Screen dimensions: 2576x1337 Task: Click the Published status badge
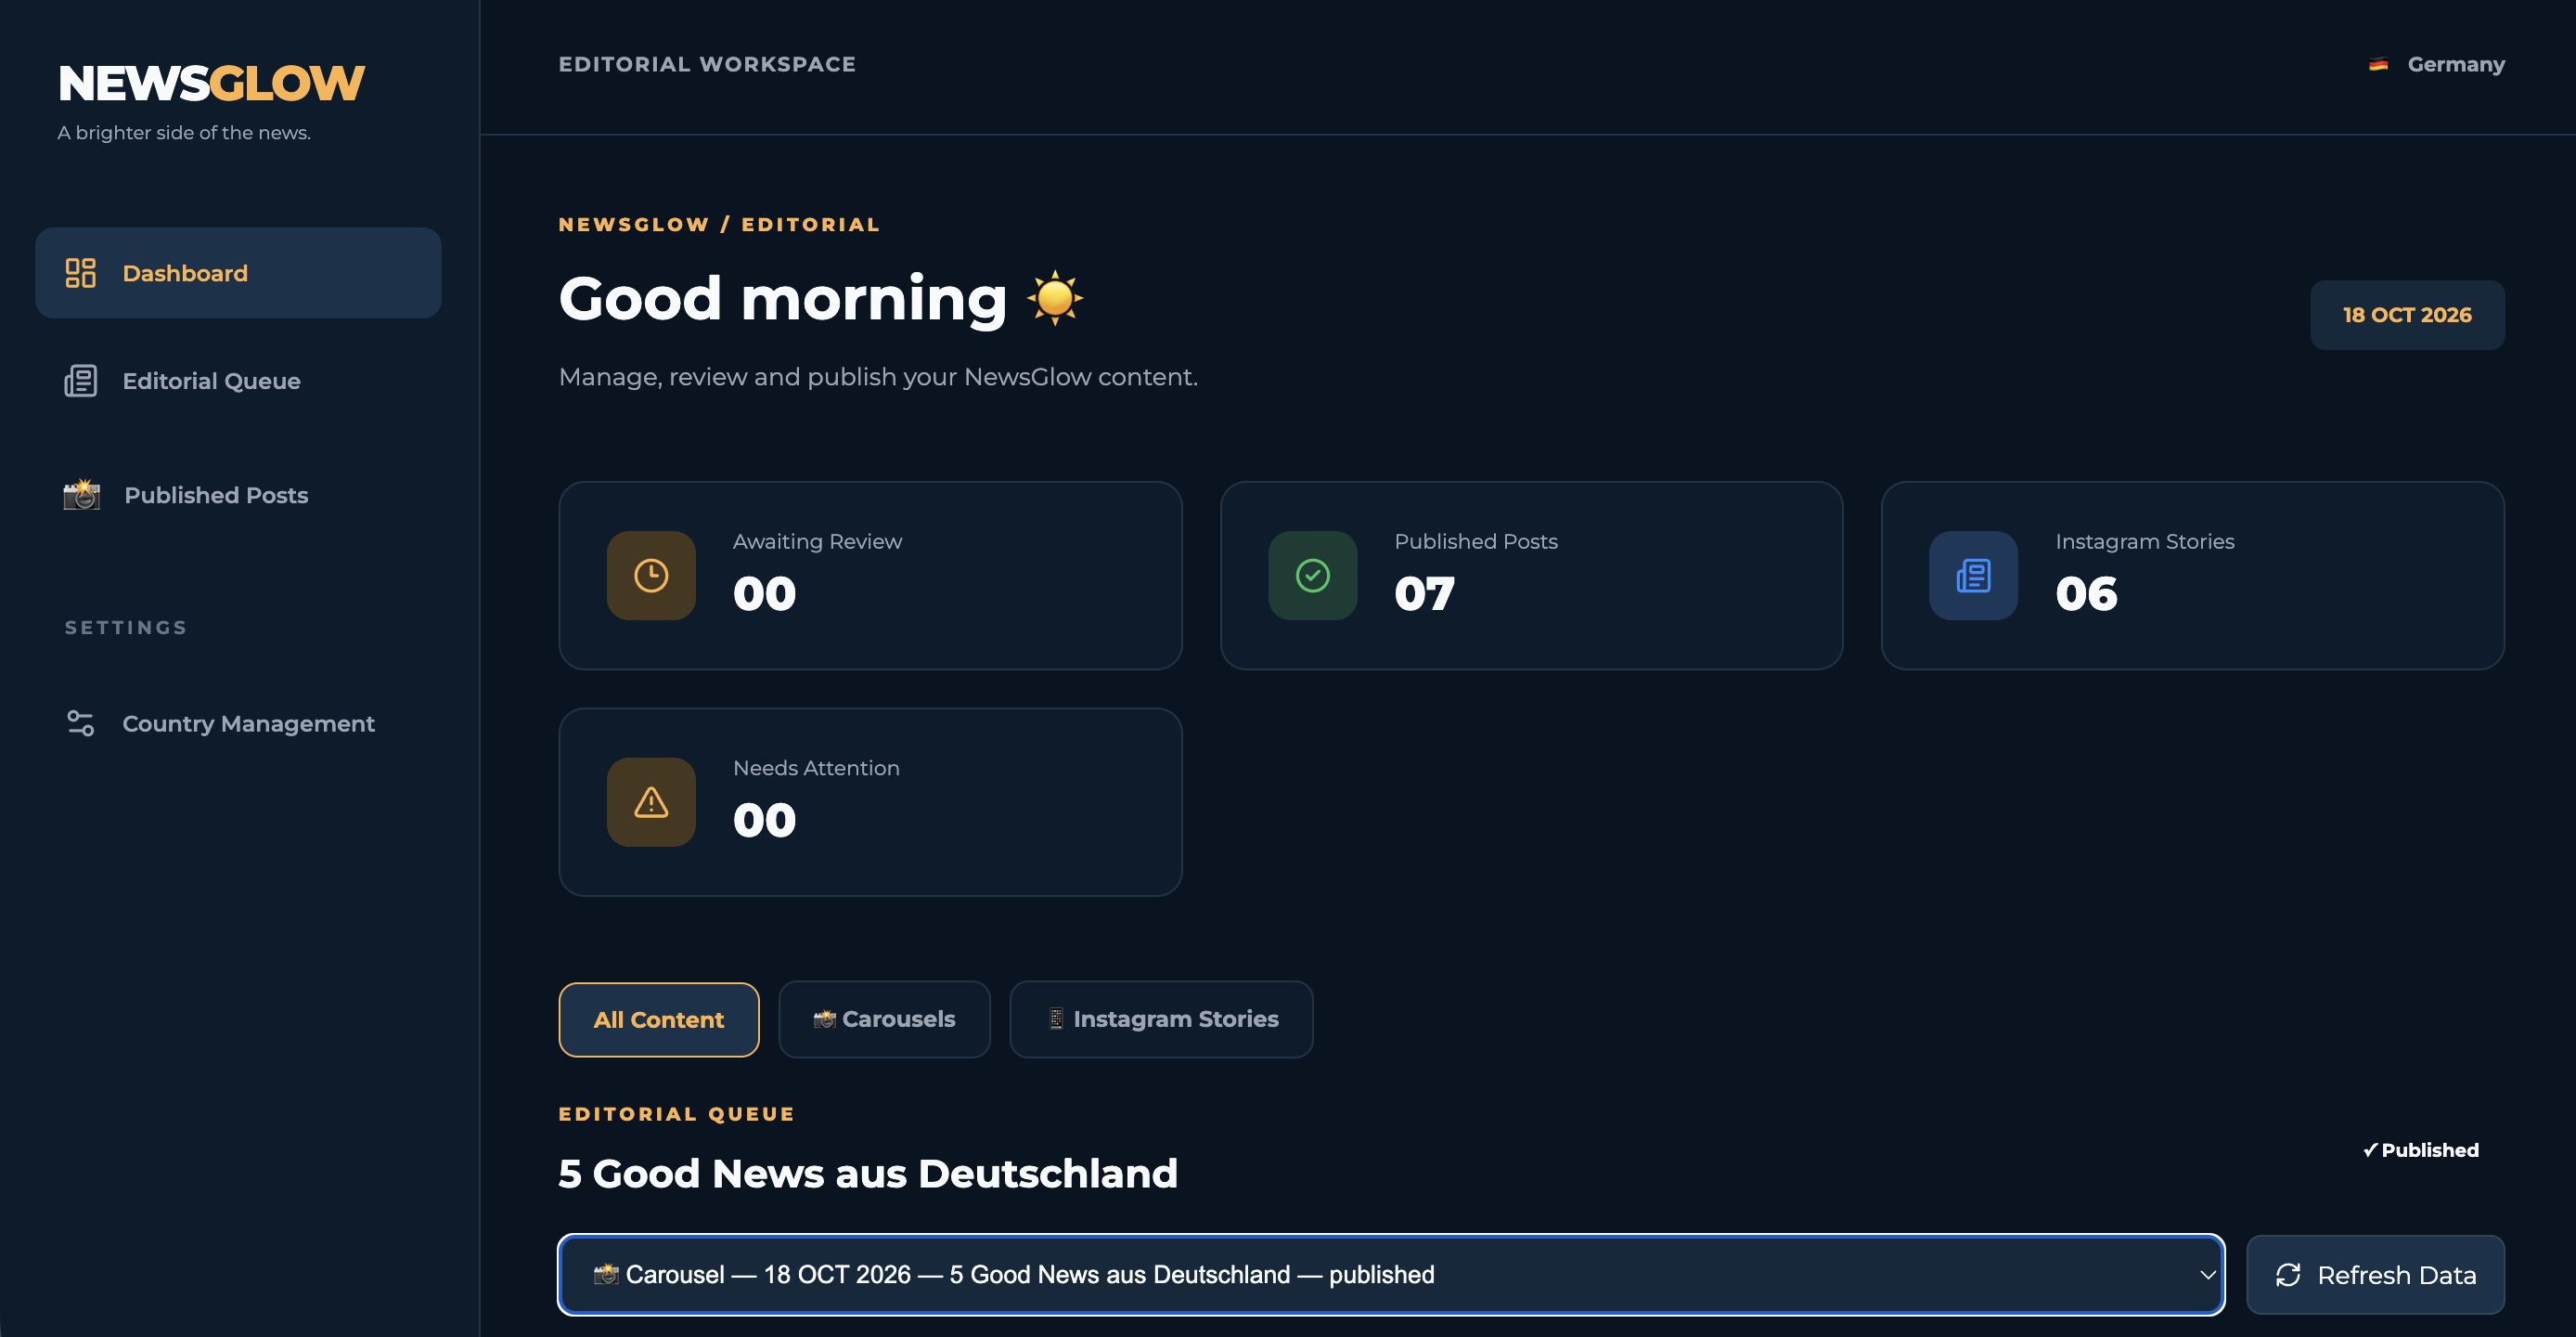coord(2420,1151)
